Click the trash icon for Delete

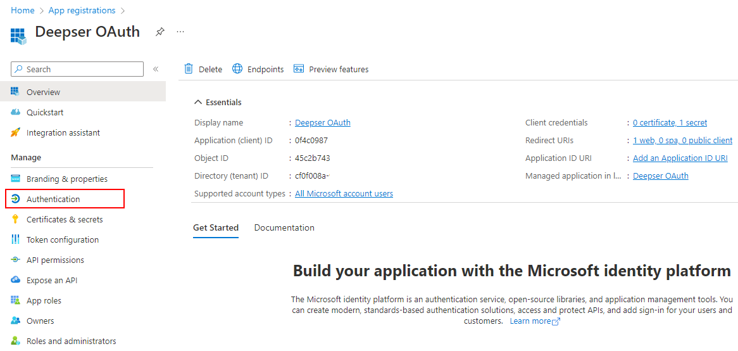coord(188,69)
